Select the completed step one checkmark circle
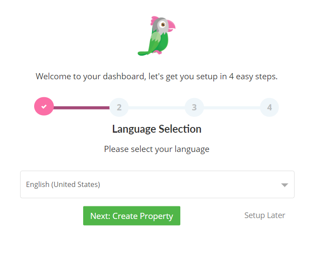This screenshot has height=268, width=323. (x=44, y=106)
